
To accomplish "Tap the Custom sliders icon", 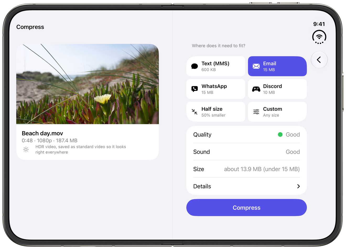I will [256, 112].
